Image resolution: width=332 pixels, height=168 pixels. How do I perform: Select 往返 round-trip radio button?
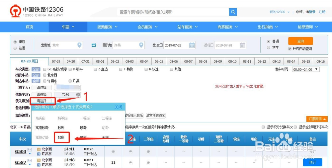point(15,48)
